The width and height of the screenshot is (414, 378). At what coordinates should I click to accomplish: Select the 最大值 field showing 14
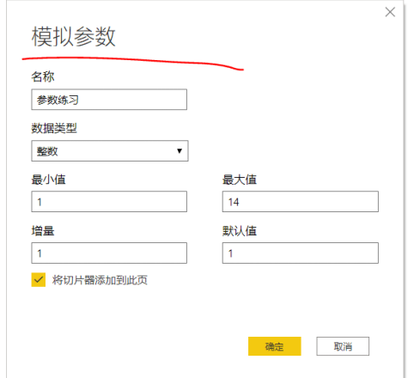(x=301, y=202)
